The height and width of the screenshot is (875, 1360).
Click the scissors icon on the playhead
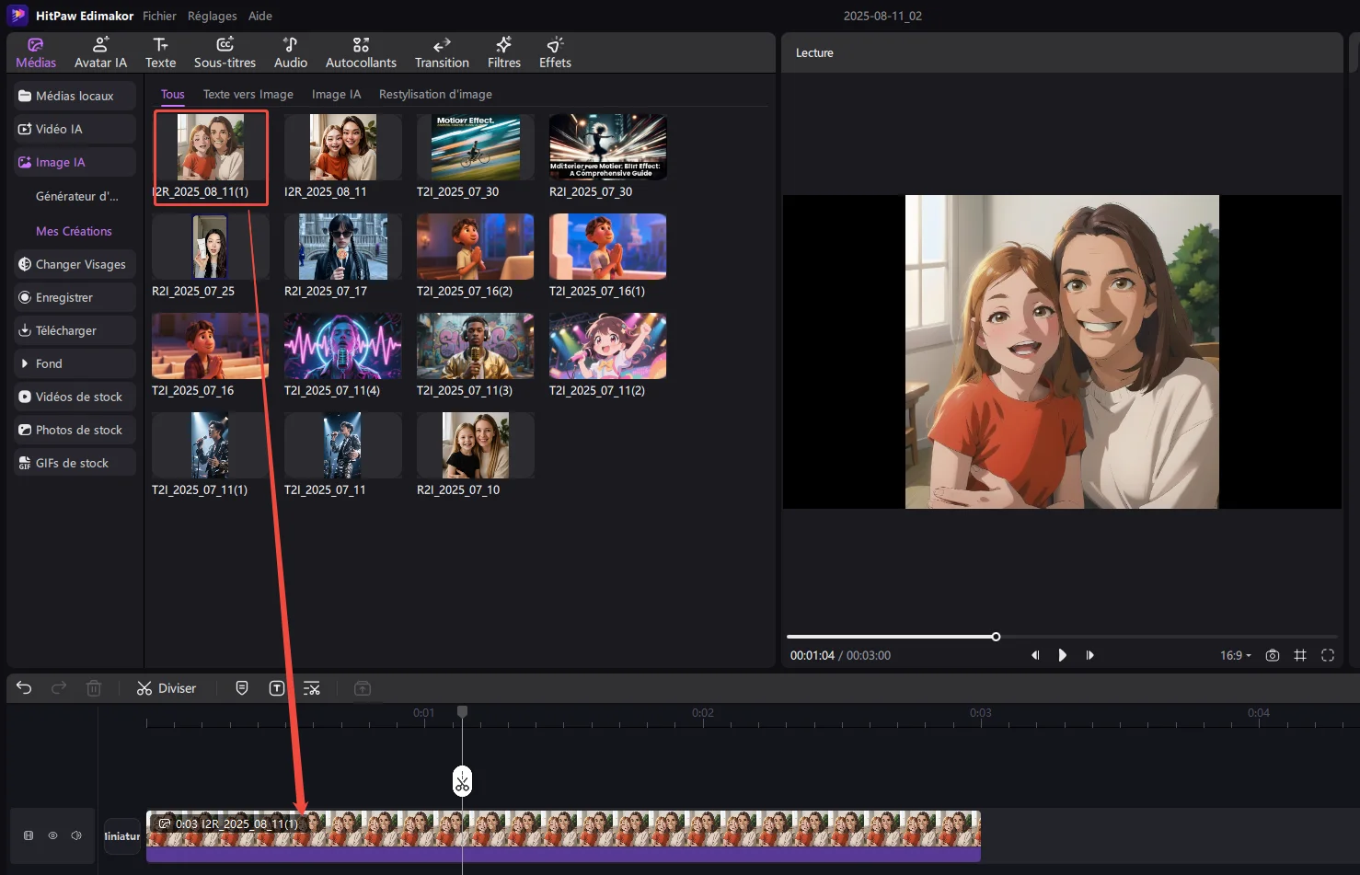coord(462,782)
